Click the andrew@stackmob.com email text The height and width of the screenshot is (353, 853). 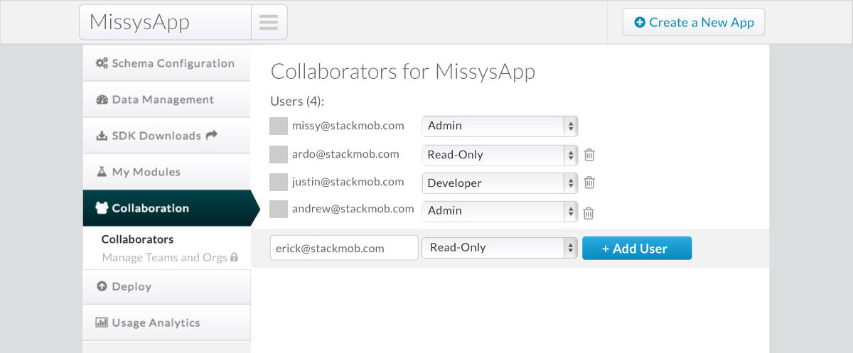(x=353, y=209)
